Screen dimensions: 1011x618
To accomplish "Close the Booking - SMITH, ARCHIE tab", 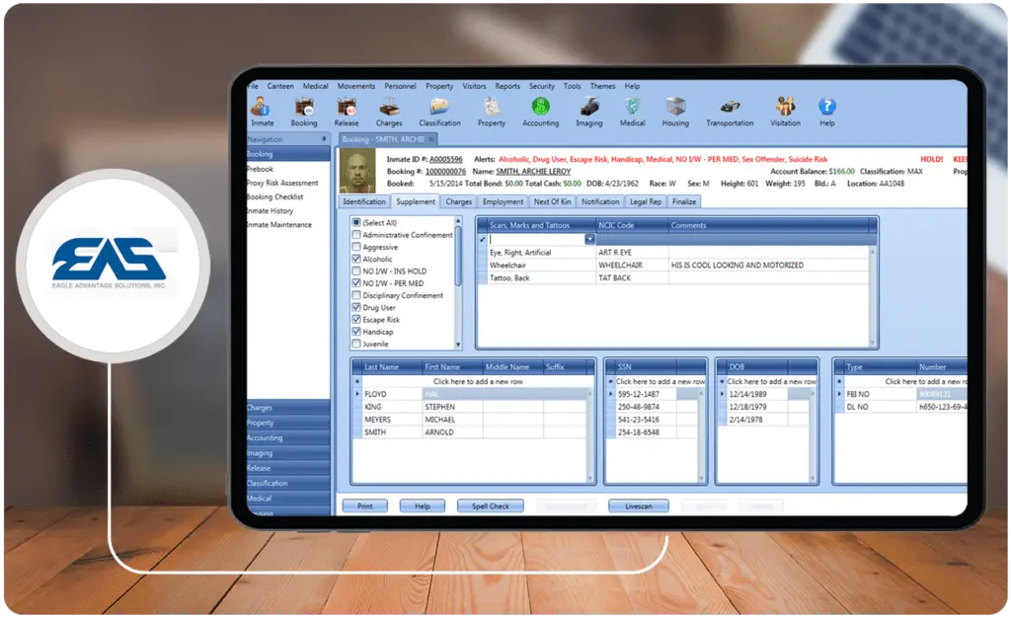I will (432, 139).
